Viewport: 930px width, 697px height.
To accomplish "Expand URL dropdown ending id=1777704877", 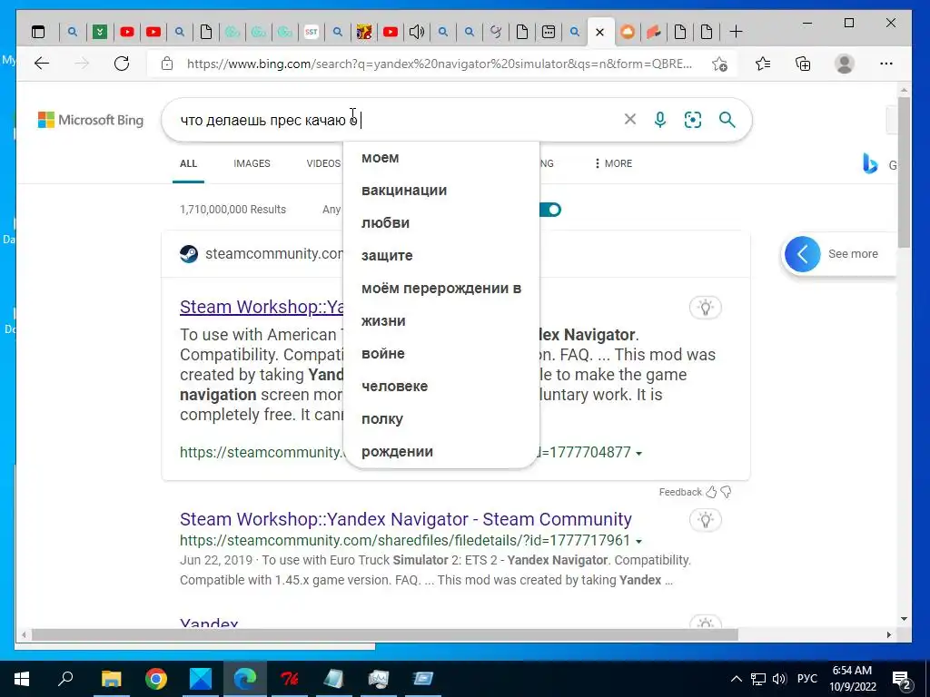I will [638, 454].
